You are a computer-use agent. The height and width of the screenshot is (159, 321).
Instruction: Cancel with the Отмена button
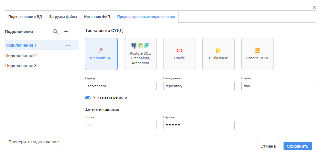tap(268, 146)
